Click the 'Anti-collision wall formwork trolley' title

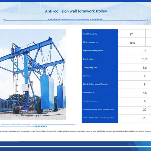coord(76,11)
